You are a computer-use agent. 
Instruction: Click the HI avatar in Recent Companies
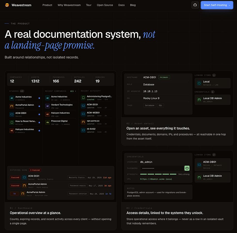click(48, 114)
